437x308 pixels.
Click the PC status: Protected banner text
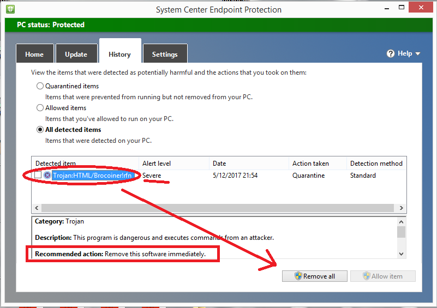pos(51,25)
